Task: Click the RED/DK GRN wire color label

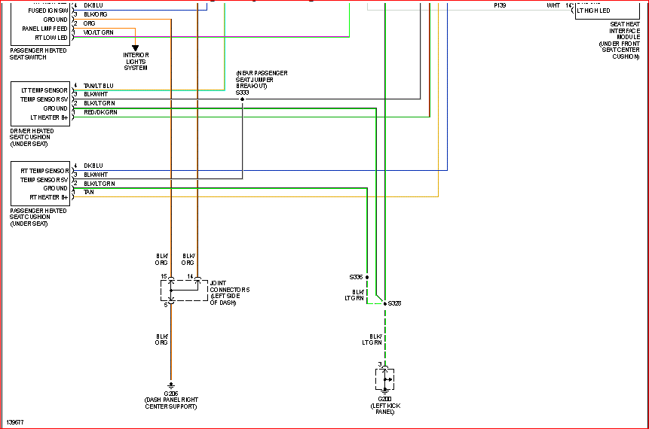Action: click(x=100, y=112)
